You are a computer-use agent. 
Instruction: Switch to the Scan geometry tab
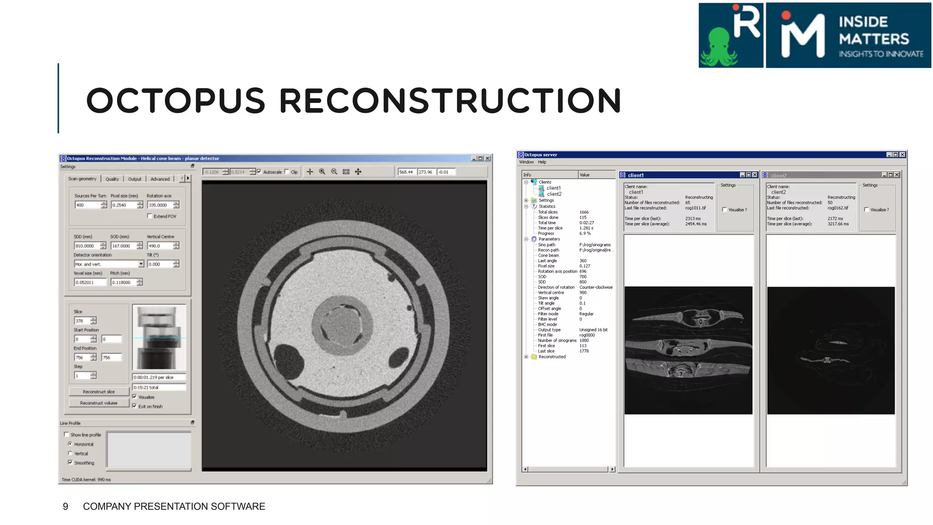pos(82,179)
